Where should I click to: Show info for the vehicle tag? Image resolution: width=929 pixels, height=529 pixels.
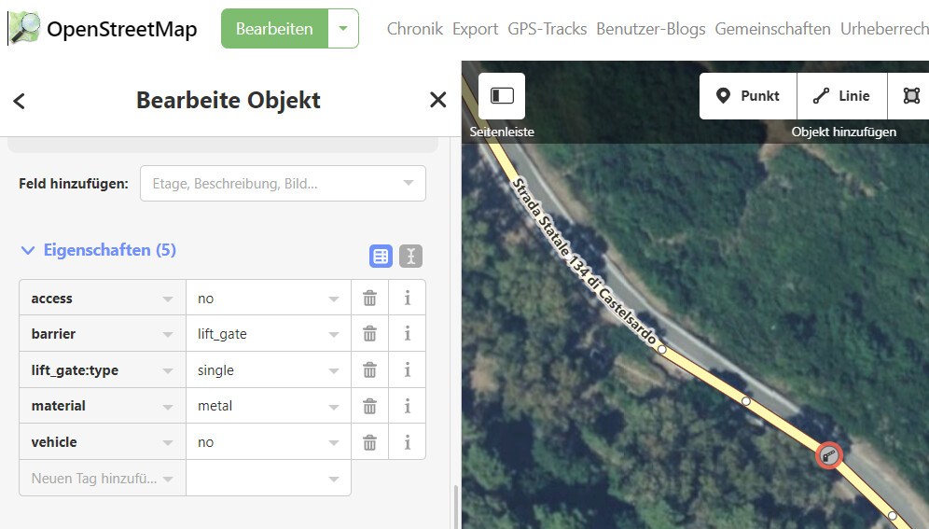407,442
